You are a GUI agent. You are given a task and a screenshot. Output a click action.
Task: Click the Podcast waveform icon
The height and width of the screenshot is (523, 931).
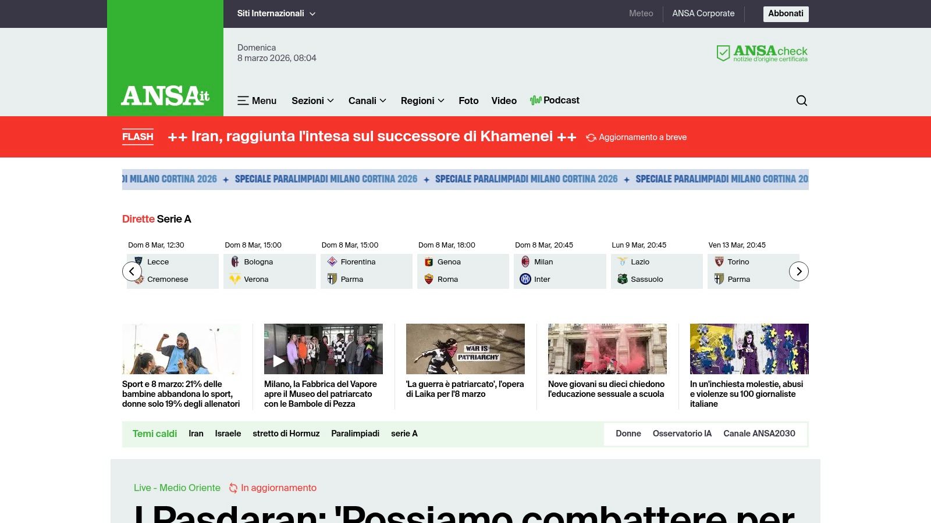coord(535,101)
